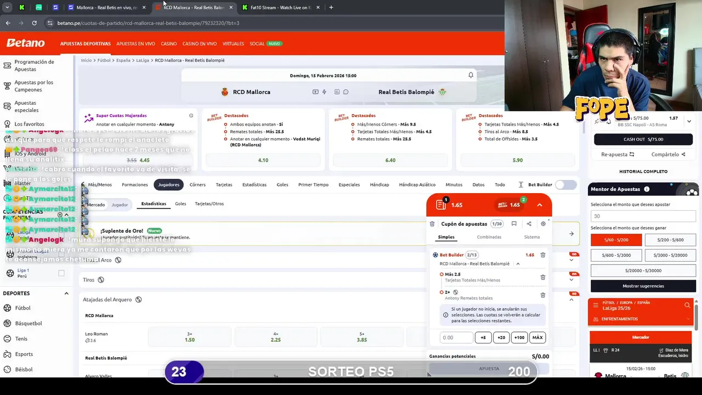Open the Combinadas bet slip tab
The height and width of the screenshot is (395, 702).
489,237
